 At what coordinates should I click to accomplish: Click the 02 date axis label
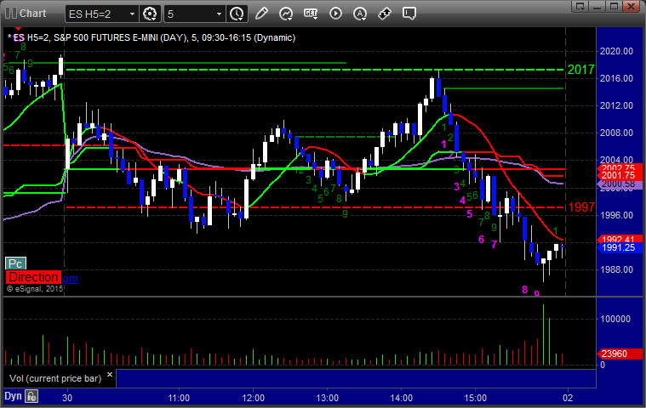[x=568, y=398]
